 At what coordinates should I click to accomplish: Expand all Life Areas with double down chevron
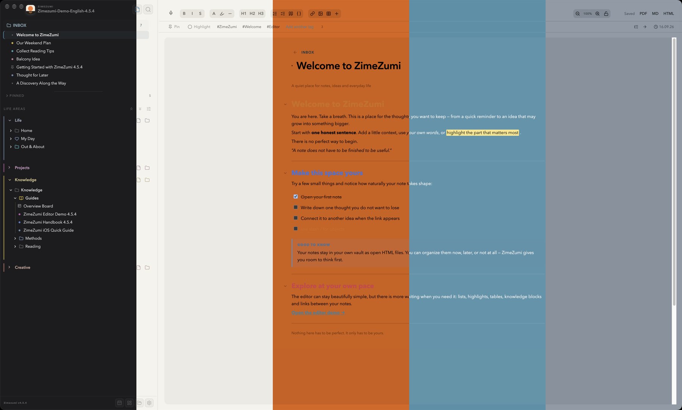pyautogui.click(x=140, y=109)
